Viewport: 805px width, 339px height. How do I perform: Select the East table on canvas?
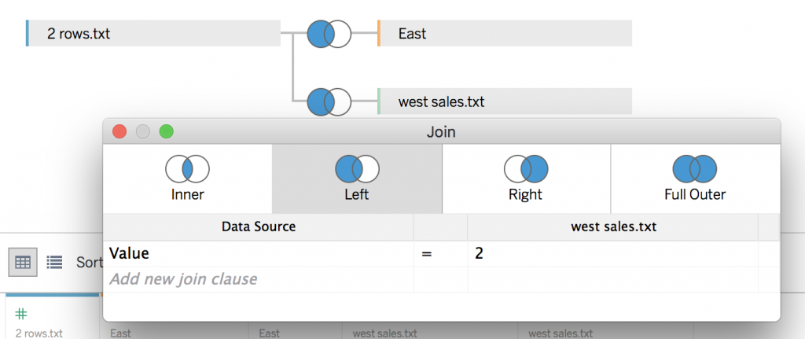point(504,33)
